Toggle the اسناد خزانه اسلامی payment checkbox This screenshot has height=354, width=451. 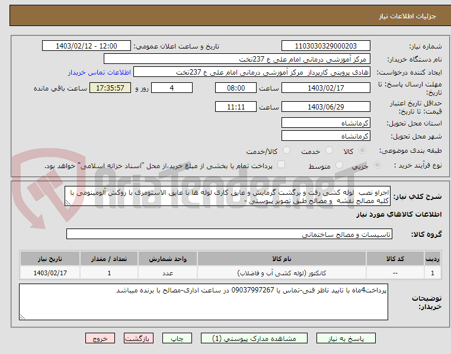[281, 165]
